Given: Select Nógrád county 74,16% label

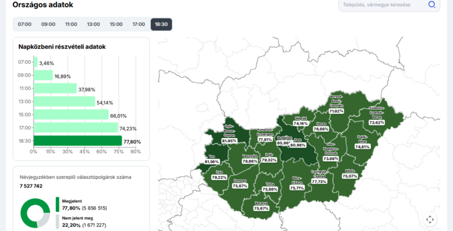Looking at the screenshot, I should click(x=301, y=123).
